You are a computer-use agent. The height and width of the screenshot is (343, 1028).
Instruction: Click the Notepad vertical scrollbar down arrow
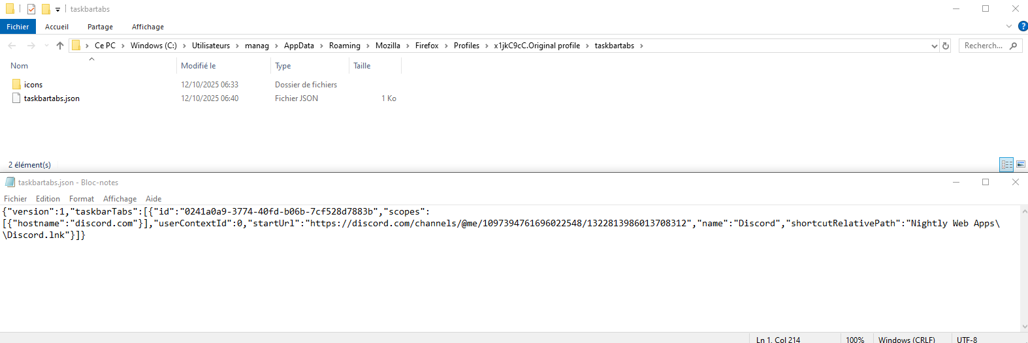(x=1023, y=327)
